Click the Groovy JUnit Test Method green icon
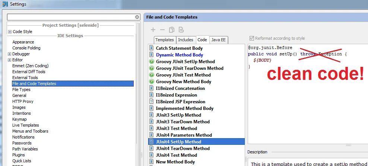 coord(151,75)
